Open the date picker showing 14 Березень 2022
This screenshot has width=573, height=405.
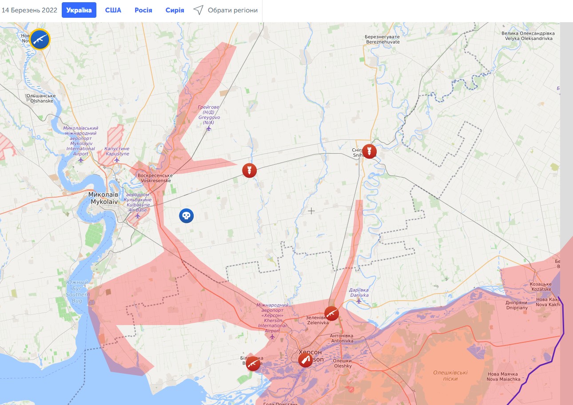tap(30, 10)
